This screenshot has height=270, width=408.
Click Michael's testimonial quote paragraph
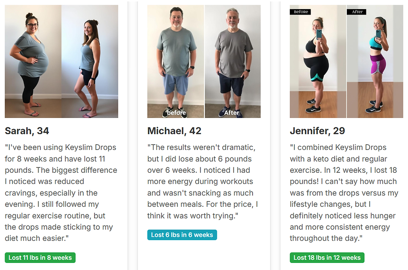pyautogui.click(x=203, y=182)
